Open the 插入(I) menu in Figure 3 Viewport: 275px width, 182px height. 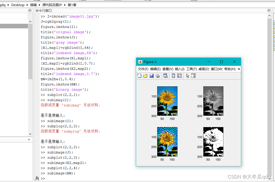pos(179,69)
